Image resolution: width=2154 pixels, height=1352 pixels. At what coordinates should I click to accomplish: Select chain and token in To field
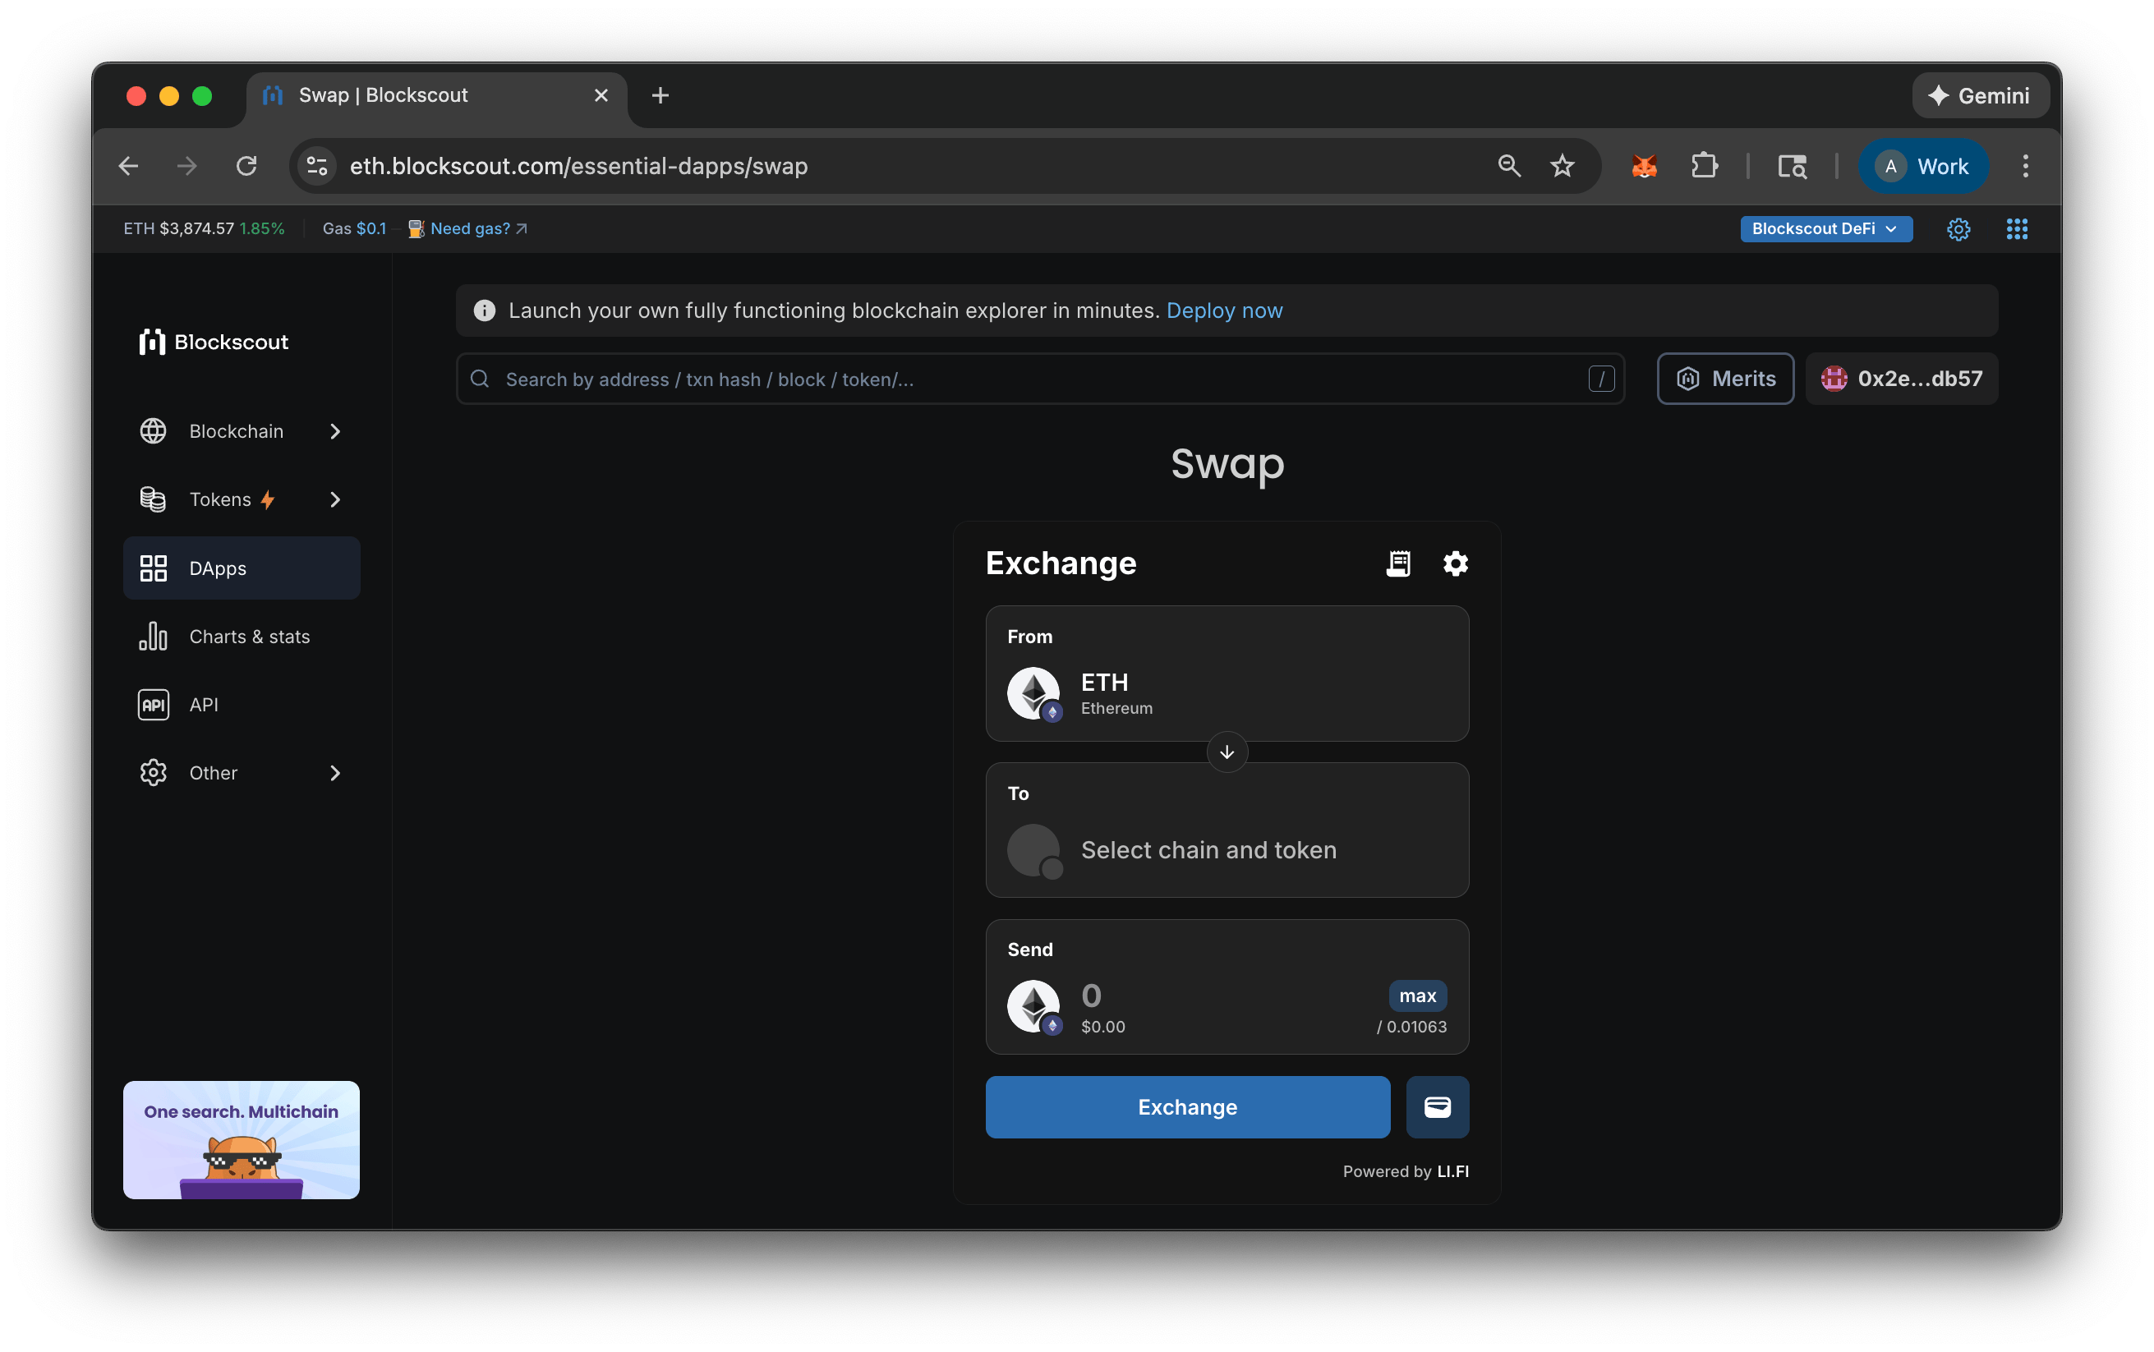tap(1227, 830)
